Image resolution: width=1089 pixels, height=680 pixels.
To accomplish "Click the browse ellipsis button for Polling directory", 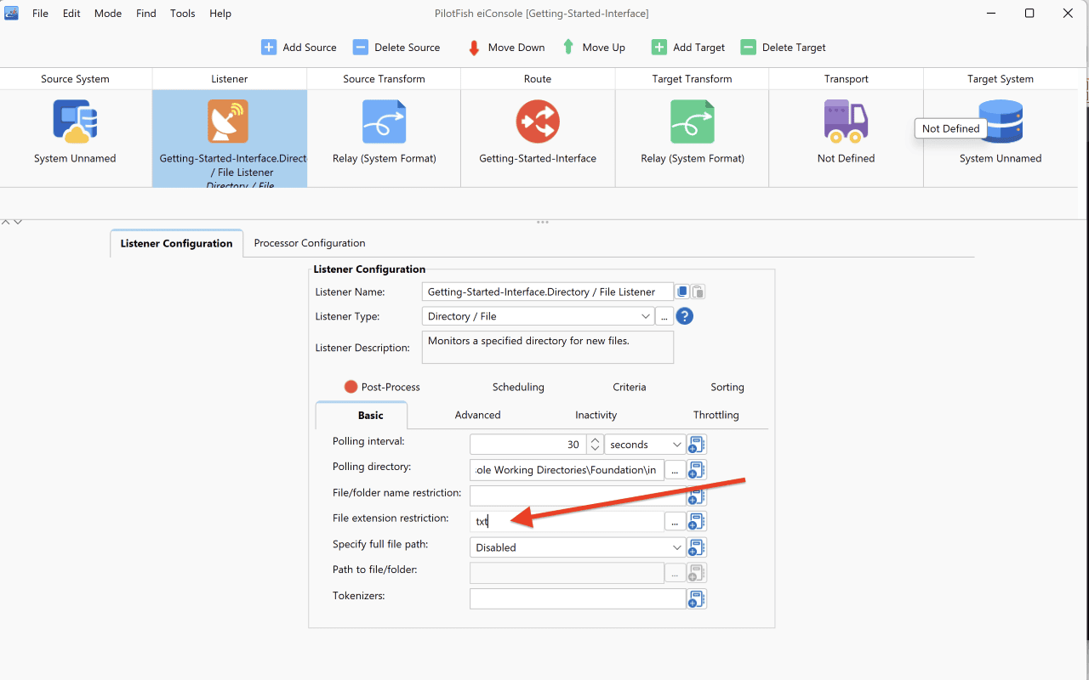I will point(675,470).
